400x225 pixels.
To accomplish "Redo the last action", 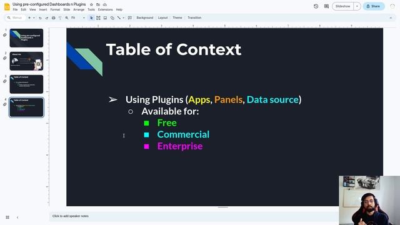I will coord(47,18).
